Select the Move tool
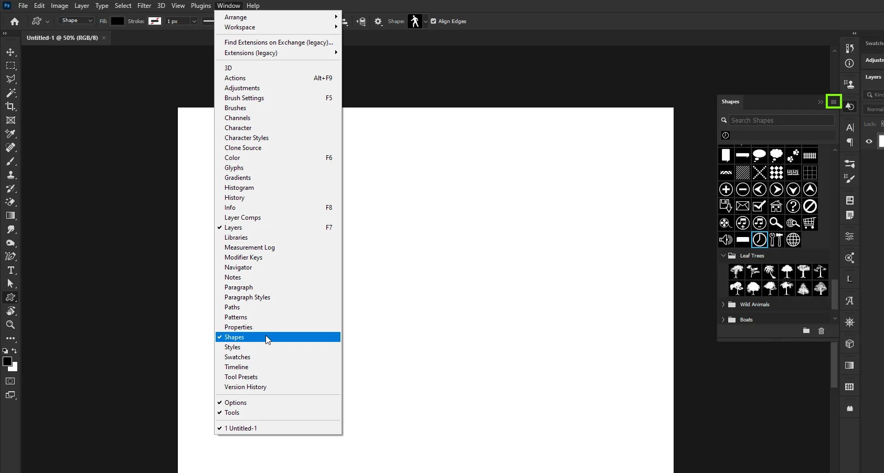 tap(10, 52)
